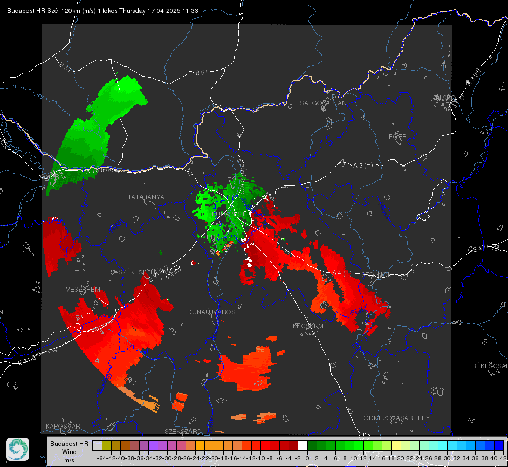This screenshot has height=467, width=508.
Task: Click the KAPOSVÁR city label
Action: point(63,426)
